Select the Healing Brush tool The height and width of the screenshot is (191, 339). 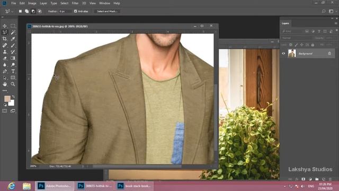(5, 46)
